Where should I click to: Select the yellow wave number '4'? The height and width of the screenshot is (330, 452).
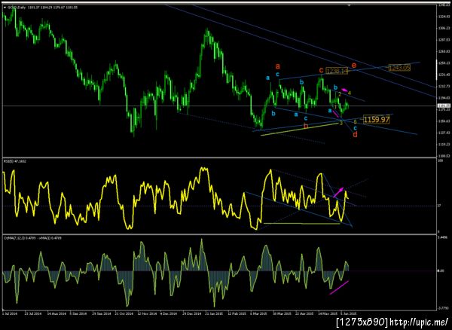point(349,93)
